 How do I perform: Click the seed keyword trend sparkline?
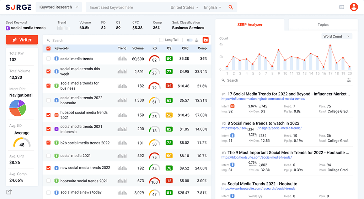[63, 28]
